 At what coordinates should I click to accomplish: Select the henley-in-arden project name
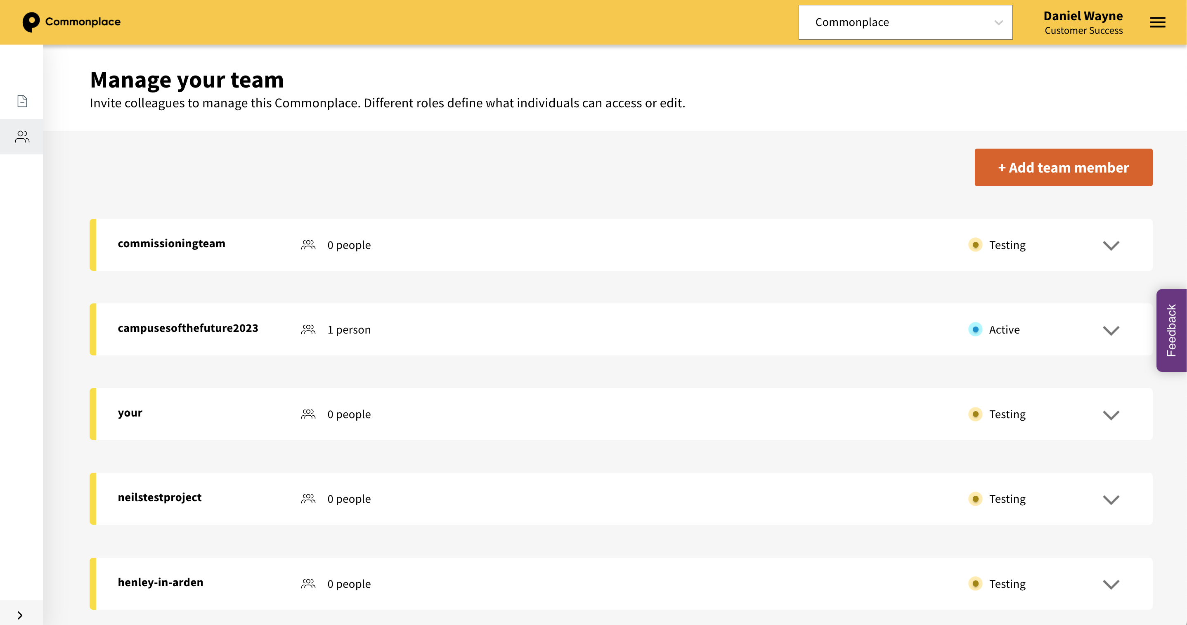point(161,582)
